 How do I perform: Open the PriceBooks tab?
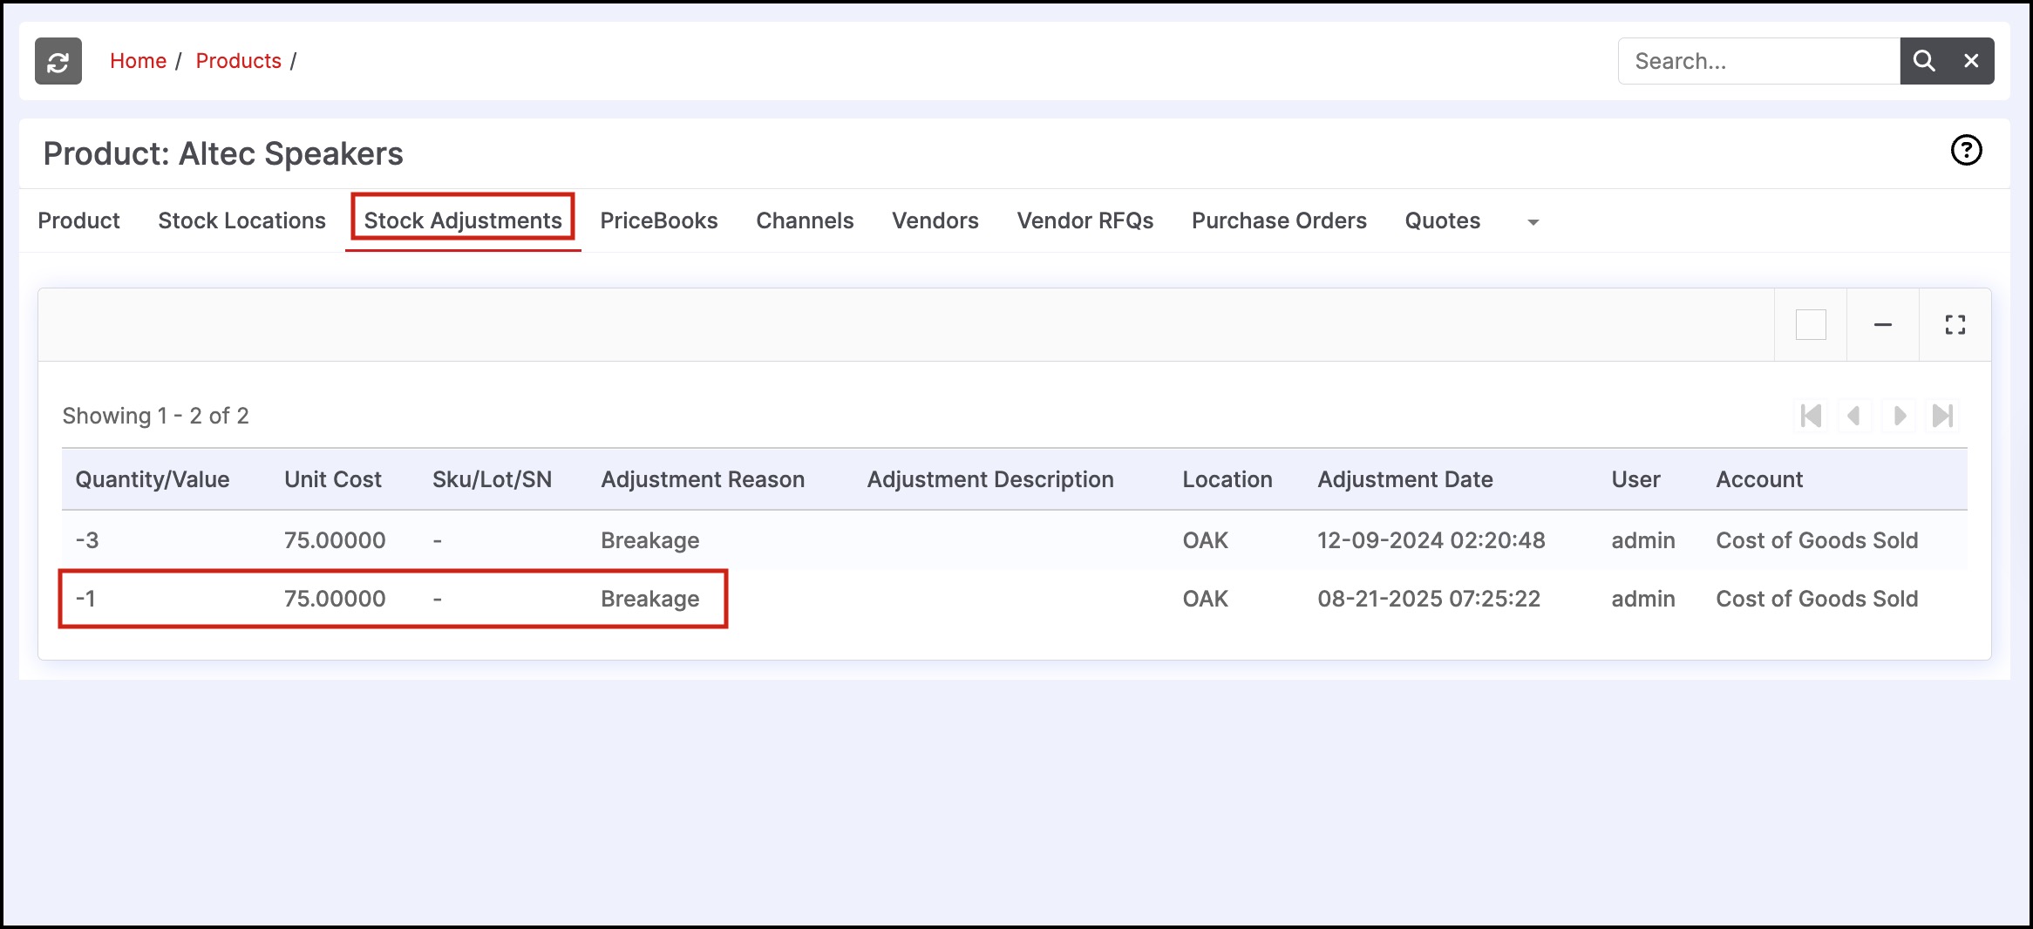pos(659,220)
